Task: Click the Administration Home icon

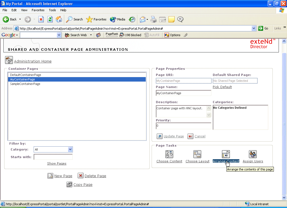Action: tap(9, 60)
